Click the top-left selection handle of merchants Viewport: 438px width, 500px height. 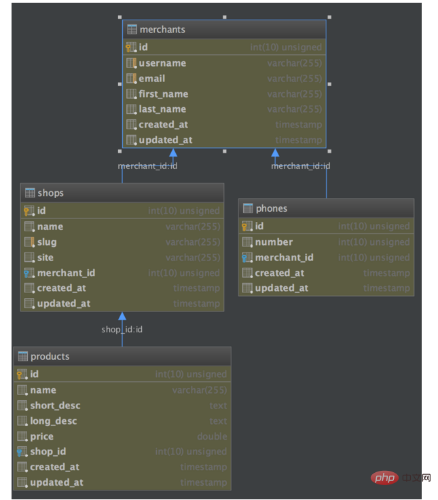tap(120, 17)
